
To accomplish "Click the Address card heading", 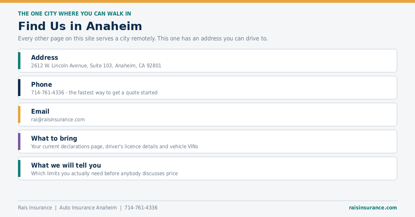I will (45, 58).
